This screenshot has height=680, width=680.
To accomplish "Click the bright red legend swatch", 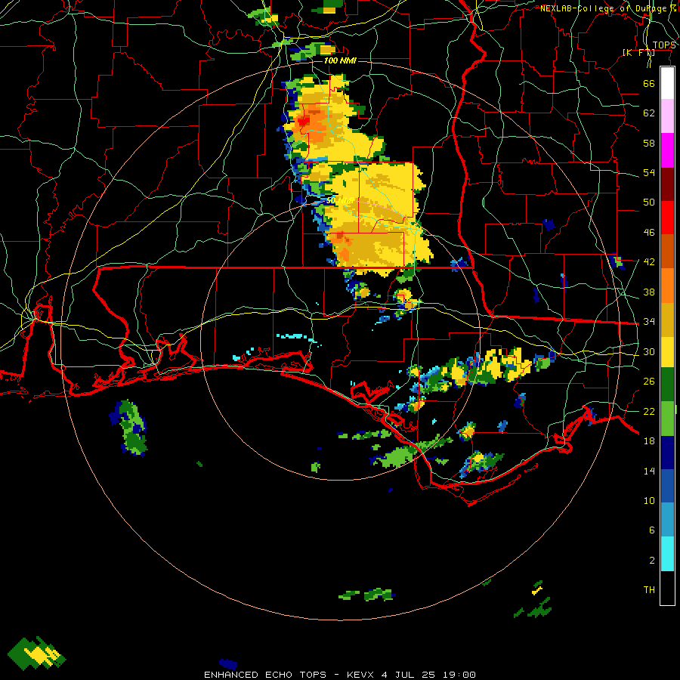I will (x=667, y=218).
